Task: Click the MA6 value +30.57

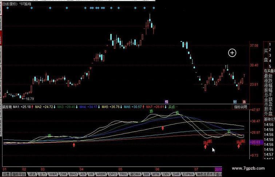Action: [136, 107]
